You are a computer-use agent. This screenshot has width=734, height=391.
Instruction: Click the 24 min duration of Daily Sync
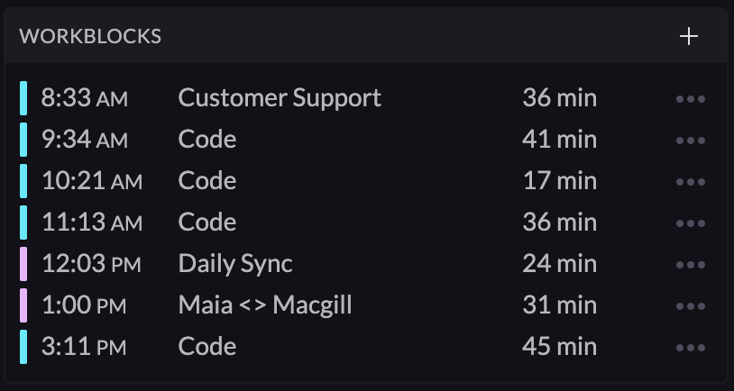(559, 263)
